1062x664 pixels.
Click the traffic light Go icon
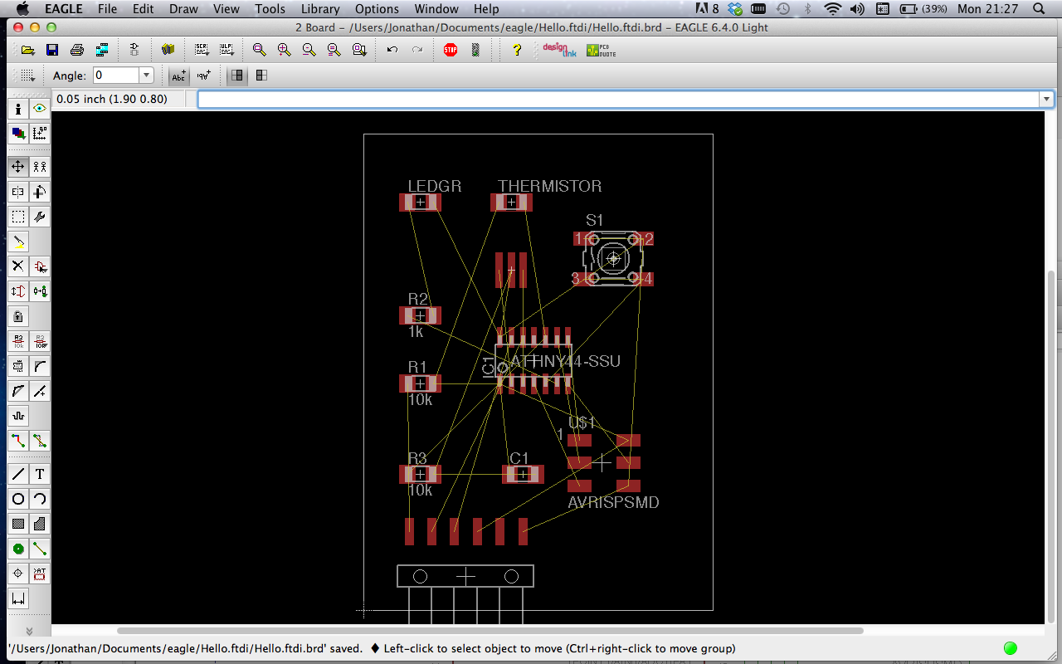475,50
